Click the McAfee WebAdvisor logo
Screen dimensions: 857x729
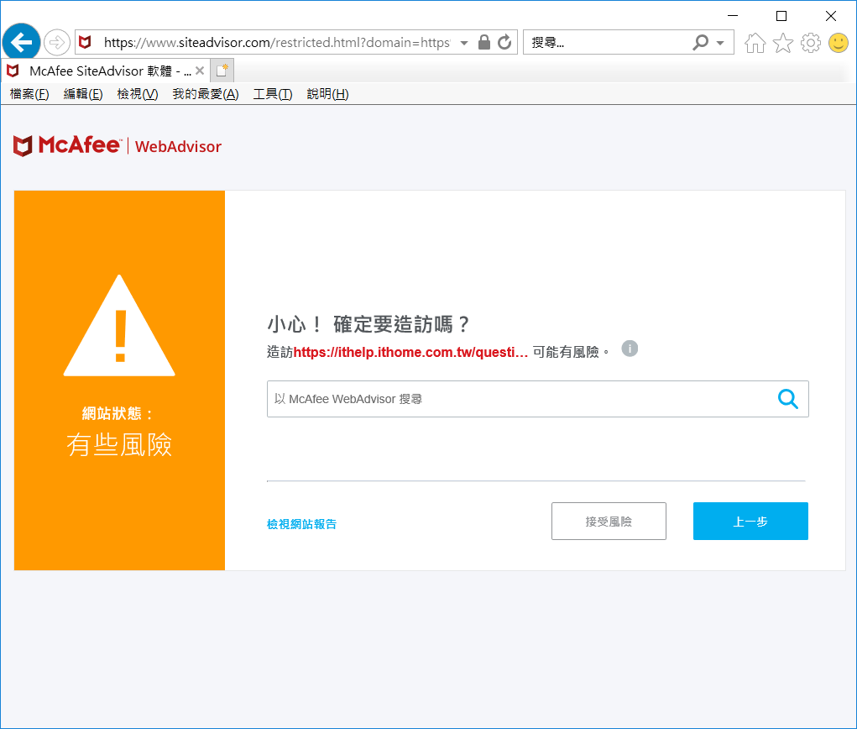click(118, 146)
